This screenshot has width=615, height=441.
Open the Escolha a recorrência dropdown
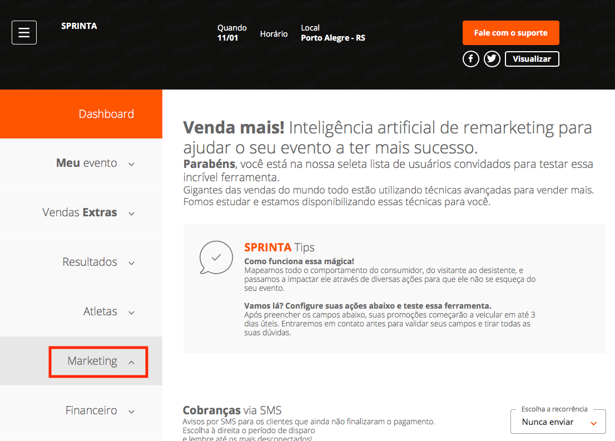[x=558, y=422]
